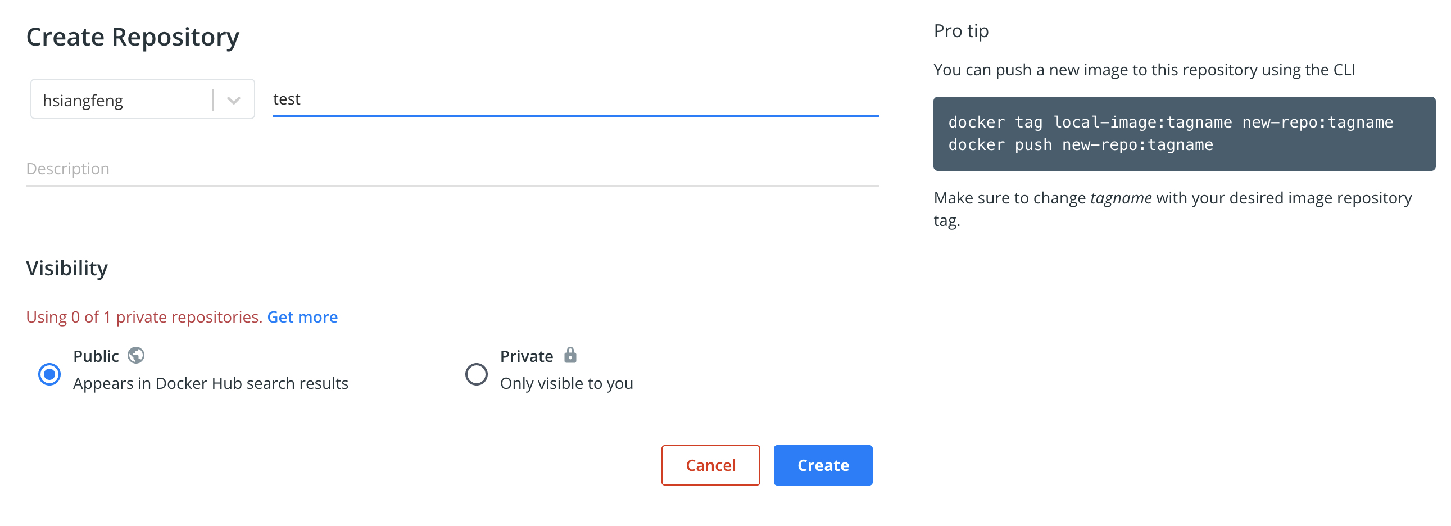Click the Public label text
This screenshot has width=1451, height=526.
click(x=96, y=356)
